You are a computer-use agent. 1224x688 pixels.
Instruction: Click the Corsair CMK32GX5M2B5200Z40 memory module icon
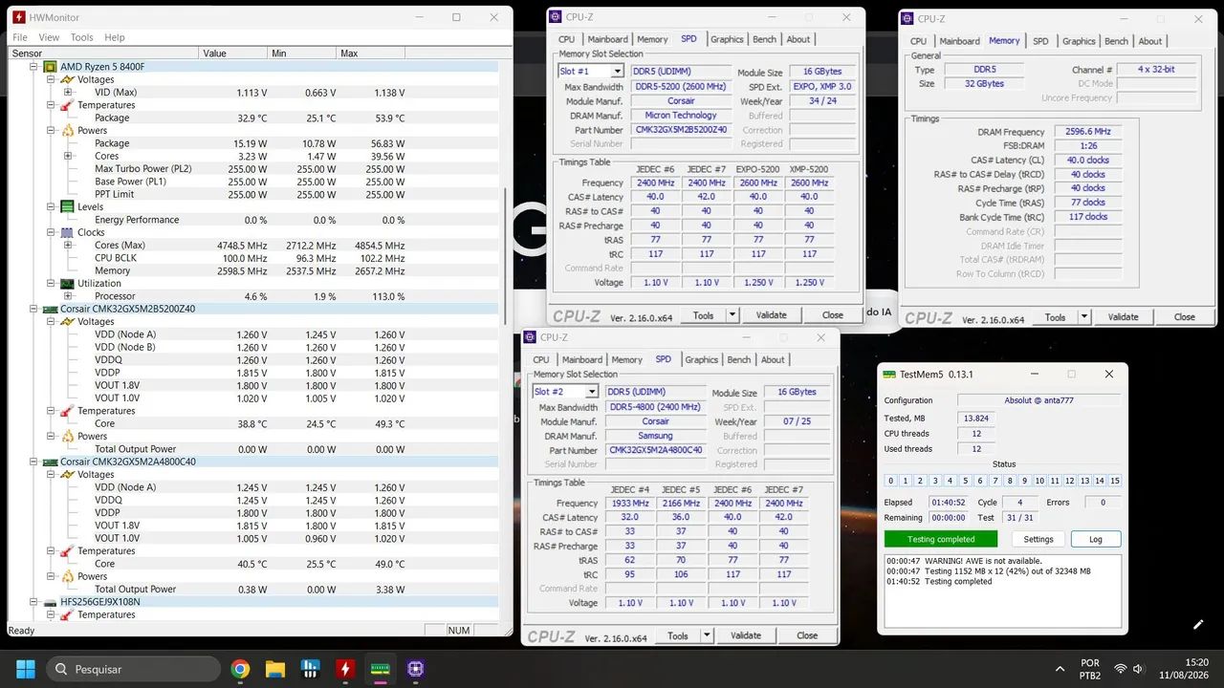point(51,309)
